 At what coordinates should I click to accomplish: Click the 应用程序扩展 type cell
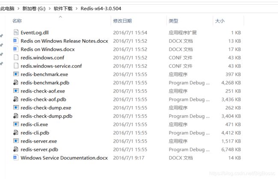[x=183, y=32]
